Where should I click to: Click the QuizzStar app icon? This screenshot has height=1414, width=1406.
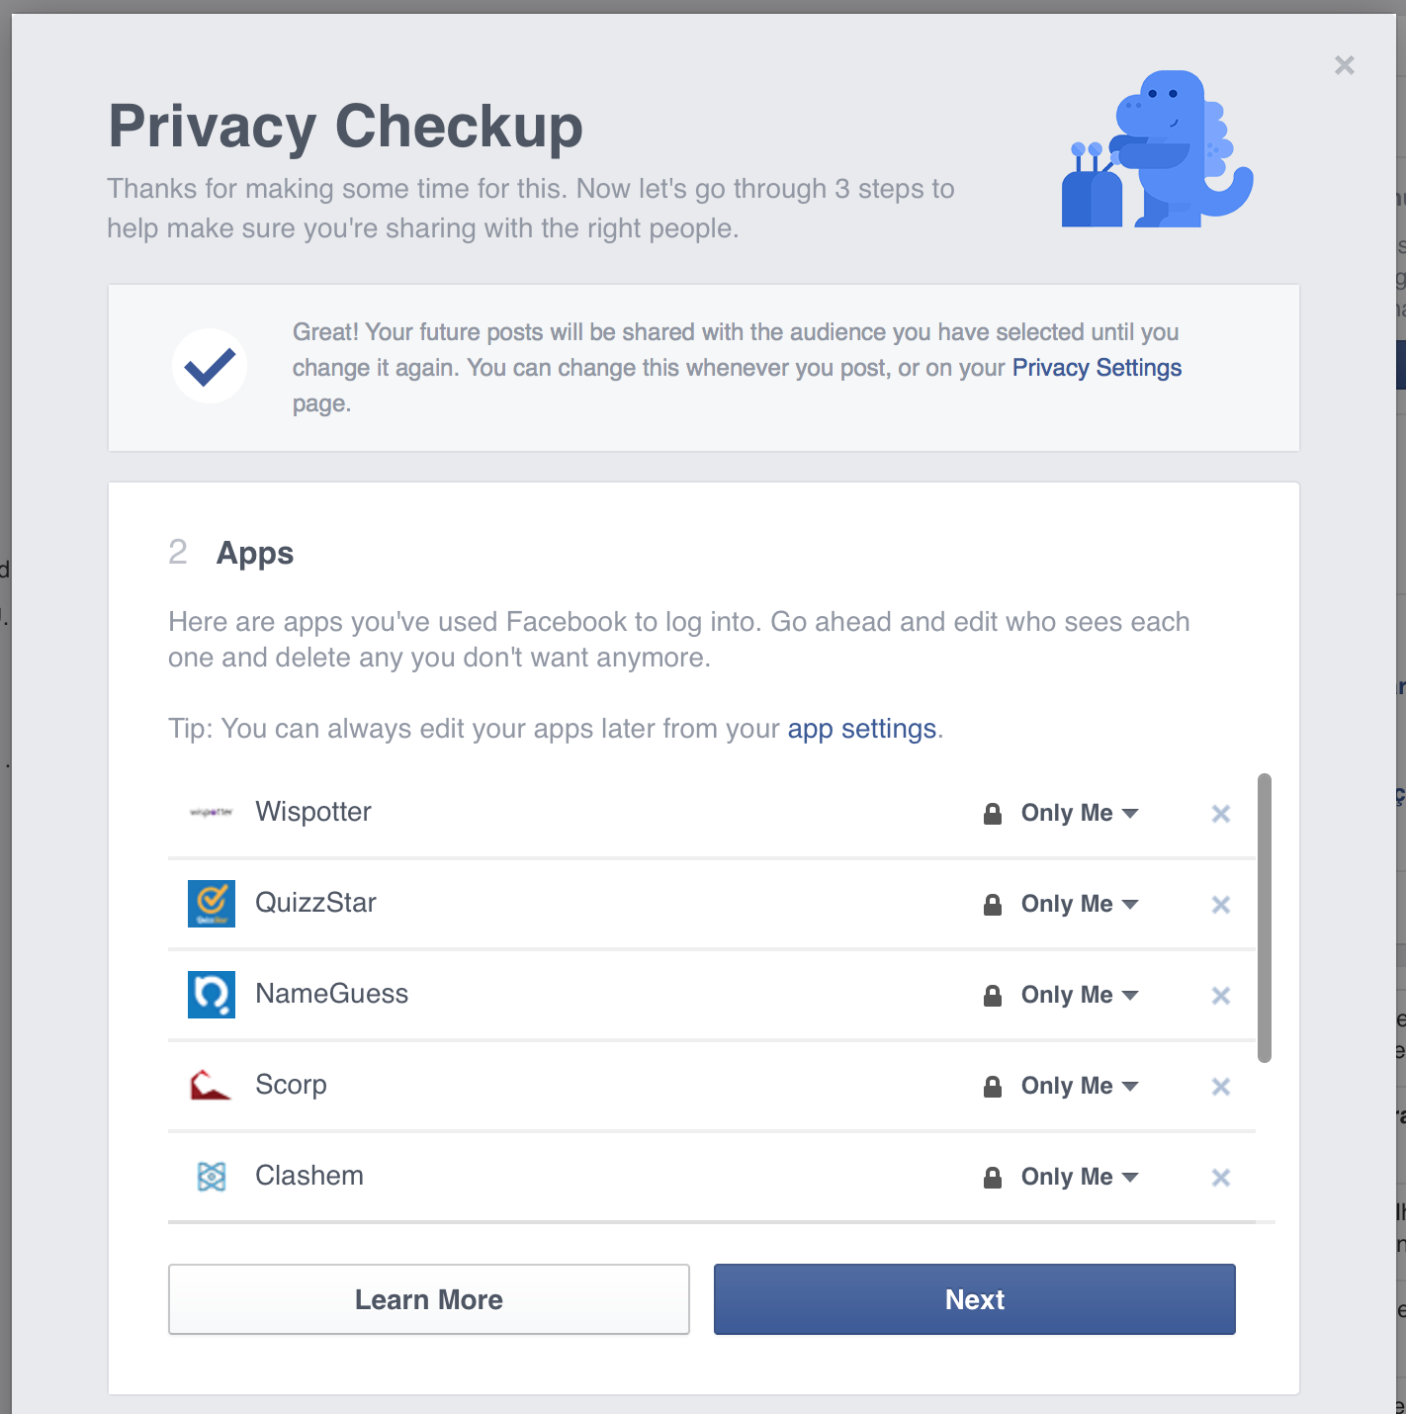212,904
